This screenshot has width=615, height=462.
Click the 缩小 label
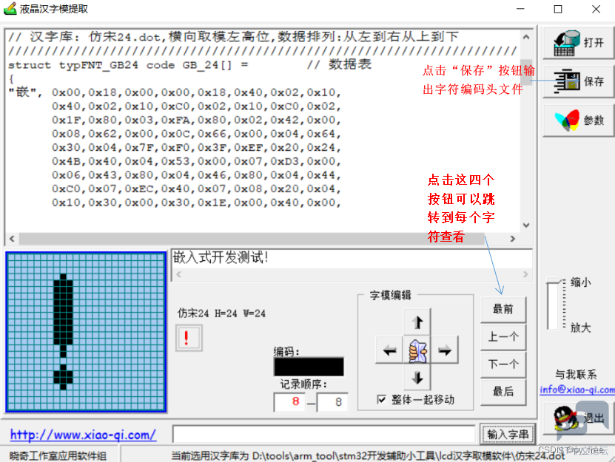click(580, 282)
